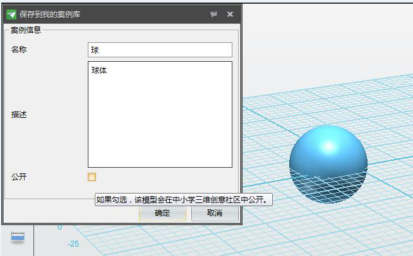This screenshot has height=256, width=413.
Task: Enable the 公开 checkbox
Action: pos(92,177)
